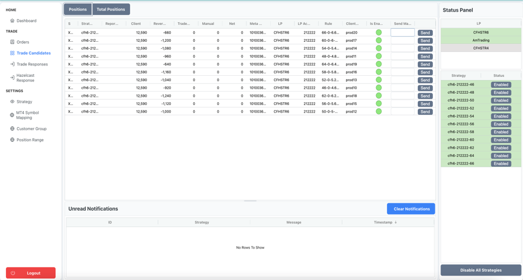
Task: Click the Strategy eye icon
Action: click(12, 101)
